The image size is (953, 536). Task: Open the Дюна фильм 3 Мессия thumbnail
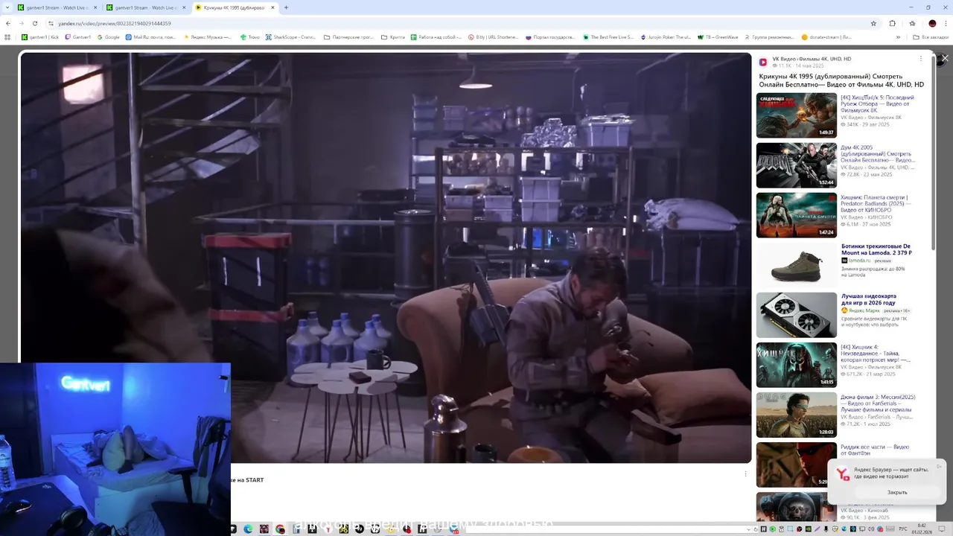(x=797, y=415)
